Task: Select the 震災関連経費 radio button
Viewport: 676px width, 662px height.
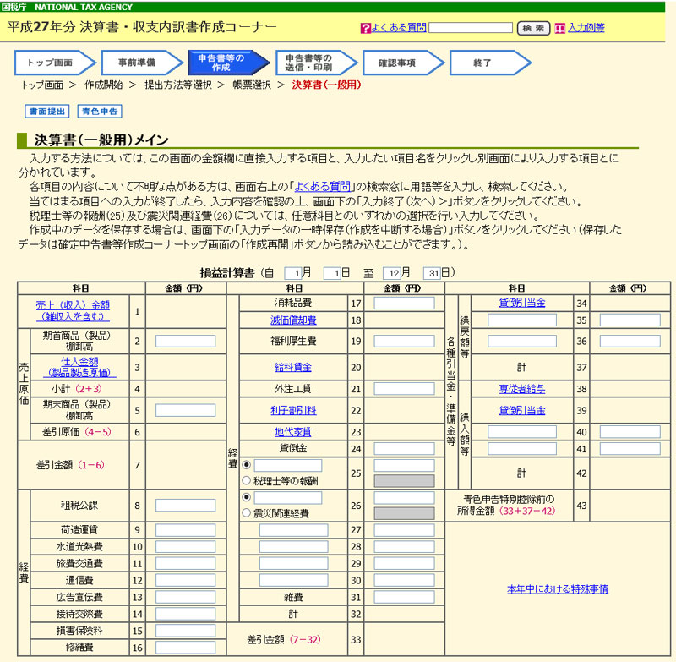Action: click(x=246, y=512)
